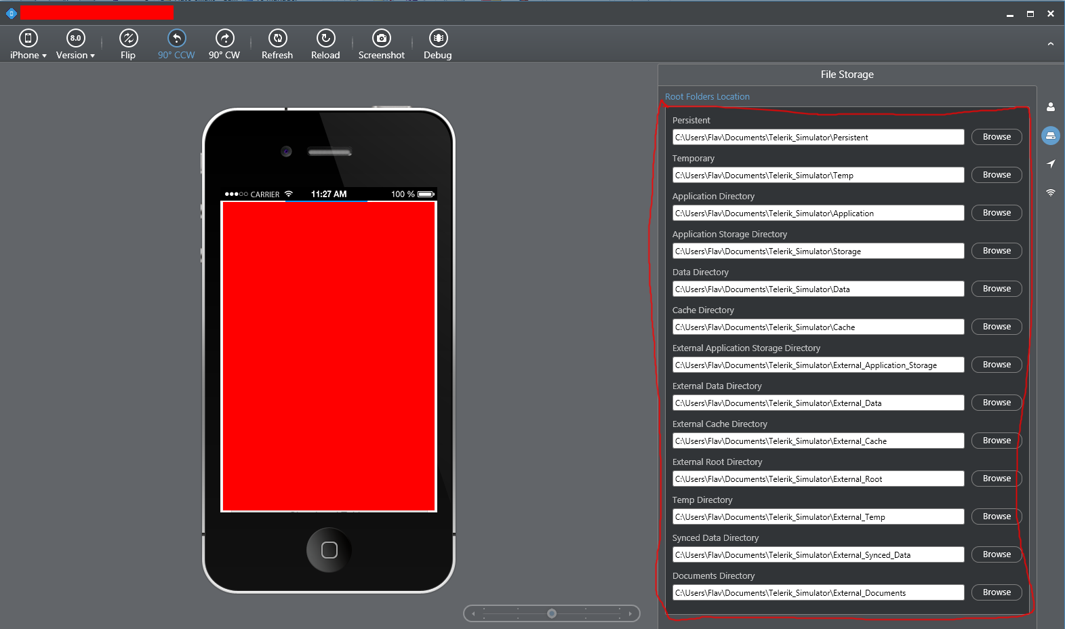1065x629 pixels.
Task: Click the External Data Directory path field
Action: [818, 403]
